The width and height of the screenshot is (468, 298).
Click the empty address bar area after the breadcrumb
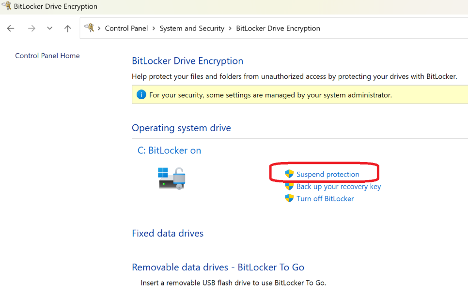(x=394, y=29)
